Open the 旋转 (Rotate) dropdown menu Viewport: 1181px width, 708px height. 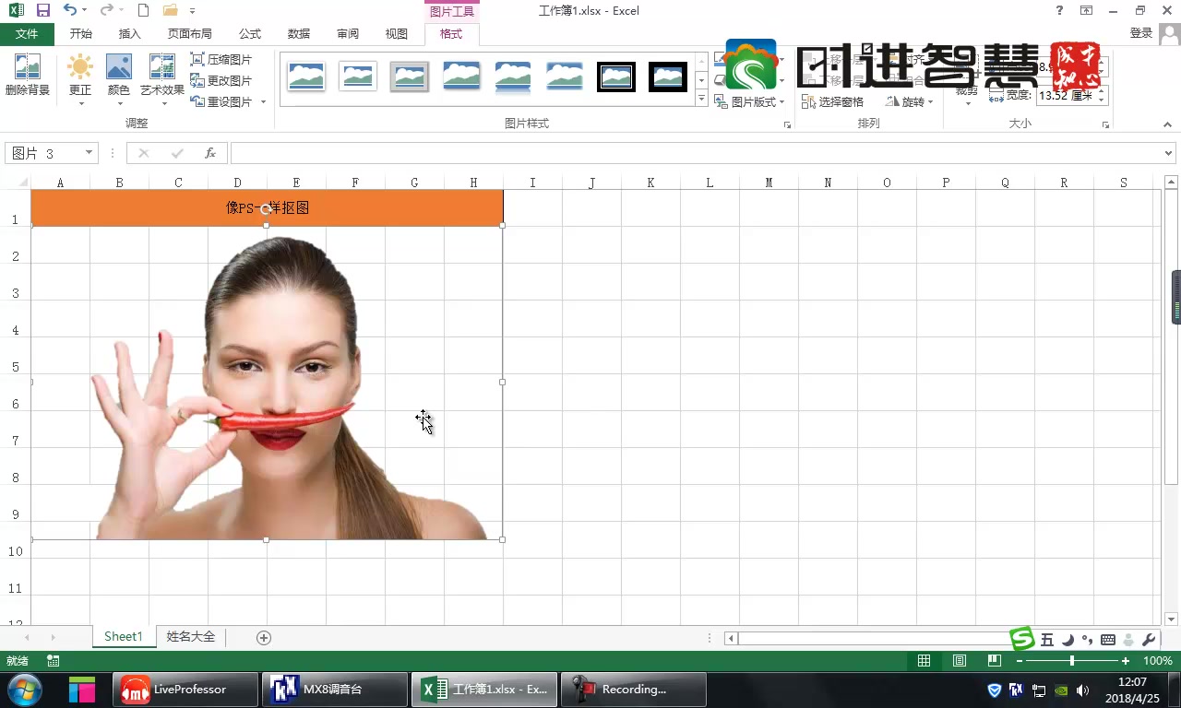pyautogui.click(x=909, y=101)
